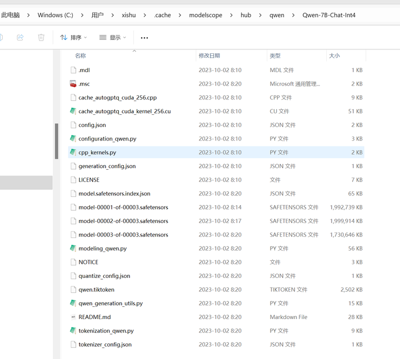The height and width of the screenshot is (359, 400).
Task: Click the 1,730,646 KB size cell
Action: coord(346,235)
